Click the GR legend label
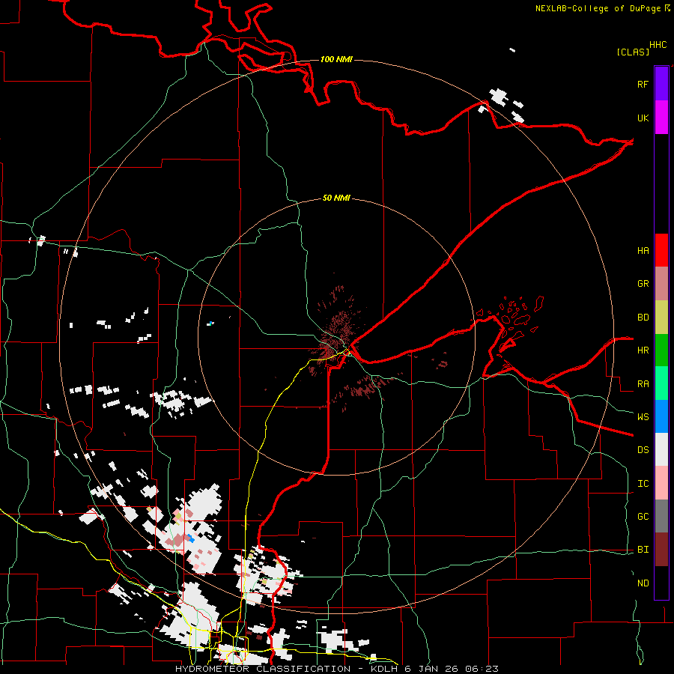This screenshot has height=674, width=674. 643,284
